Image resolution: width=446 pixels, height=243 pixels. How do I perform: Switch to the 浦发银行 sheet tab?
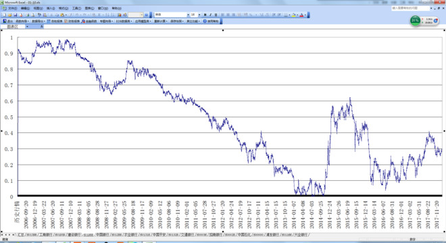272,235
